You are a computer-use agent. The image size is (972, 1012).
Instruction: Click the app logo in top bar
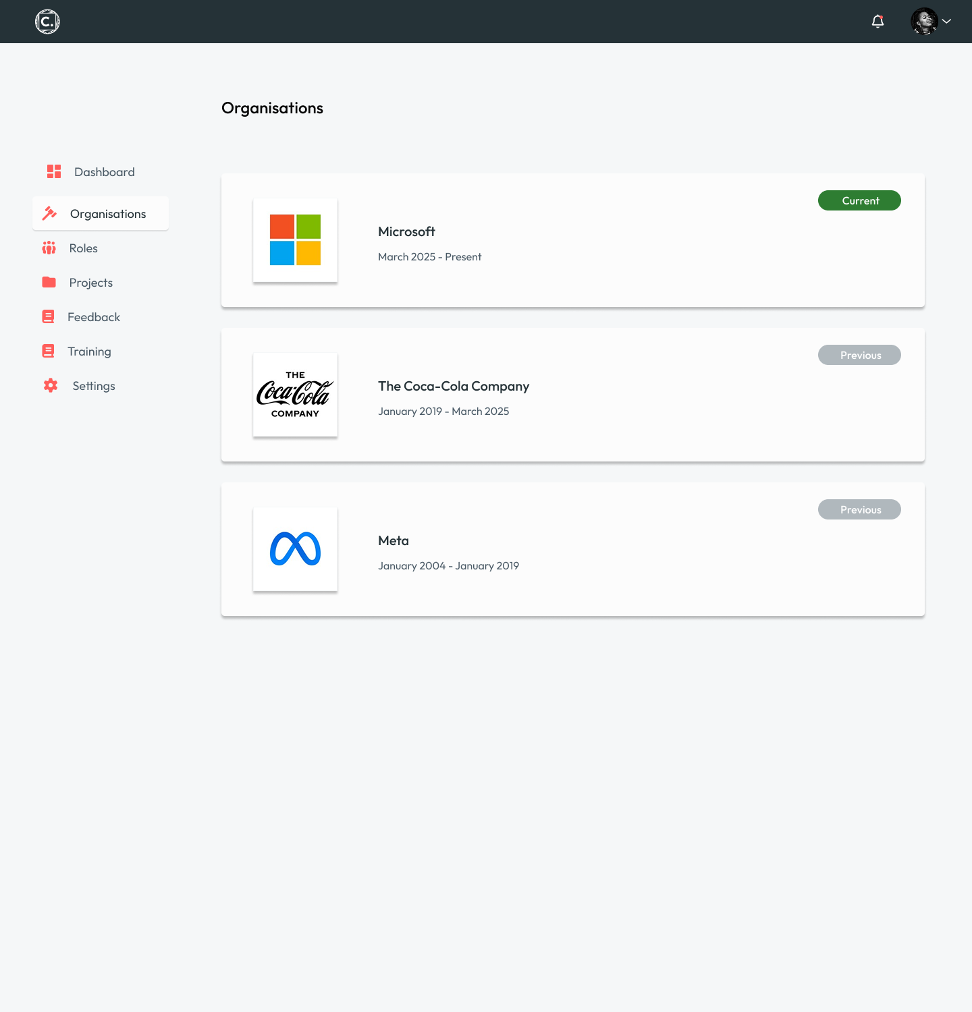point(47,22)
